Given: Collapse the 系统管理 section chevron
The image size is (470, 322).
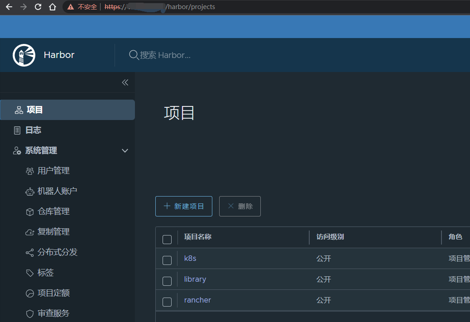Looking at the screenshot, I should (125, 151).
